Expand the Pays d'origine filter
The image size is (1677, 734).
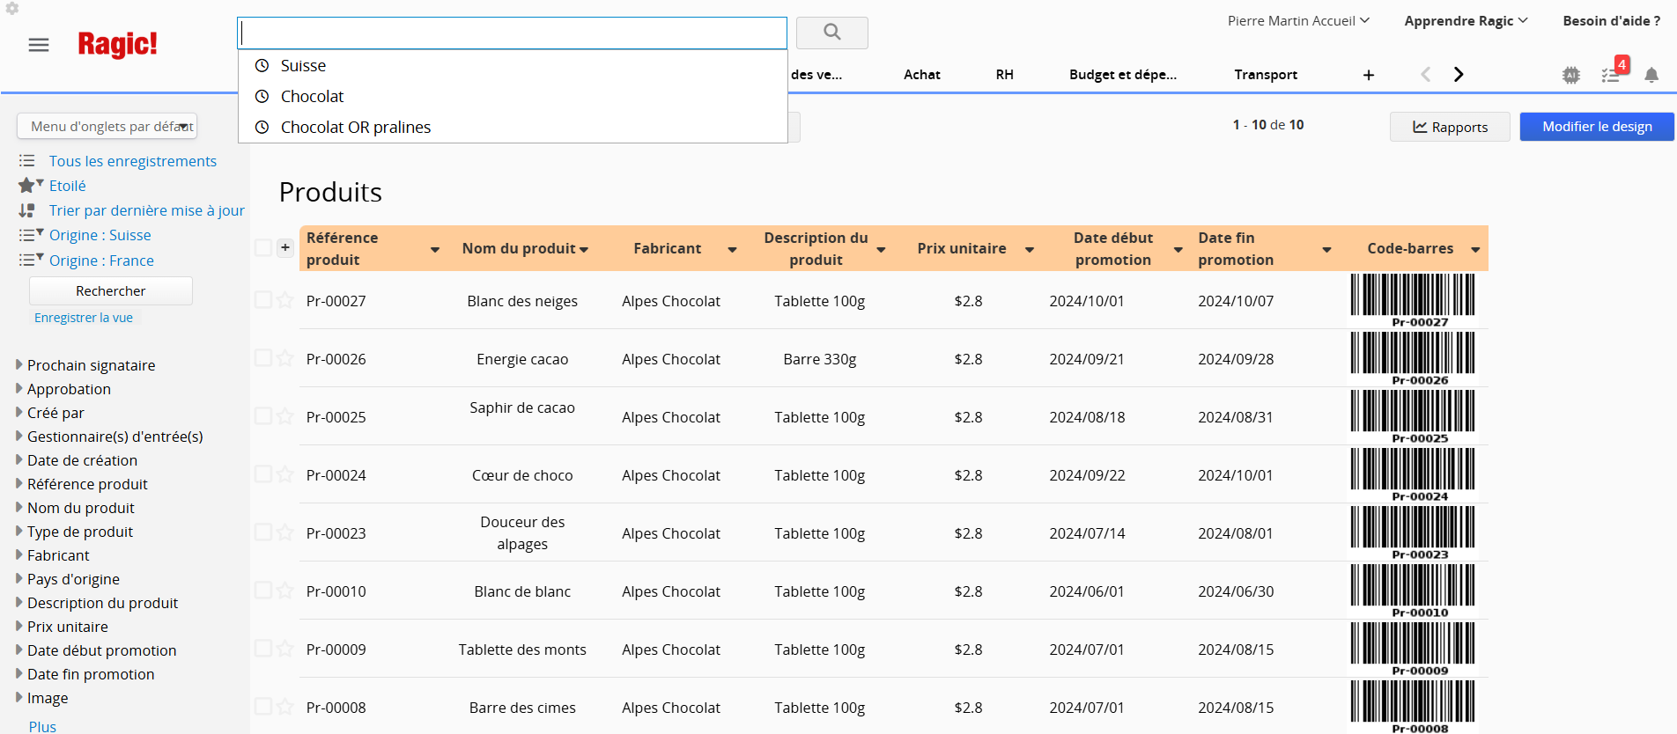pyautogui.click(x=73, y=579)
